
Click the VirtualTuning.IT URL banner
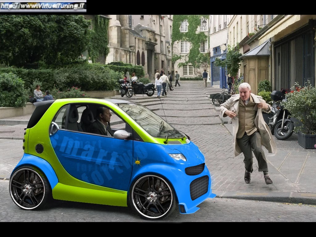click(43, 6)
